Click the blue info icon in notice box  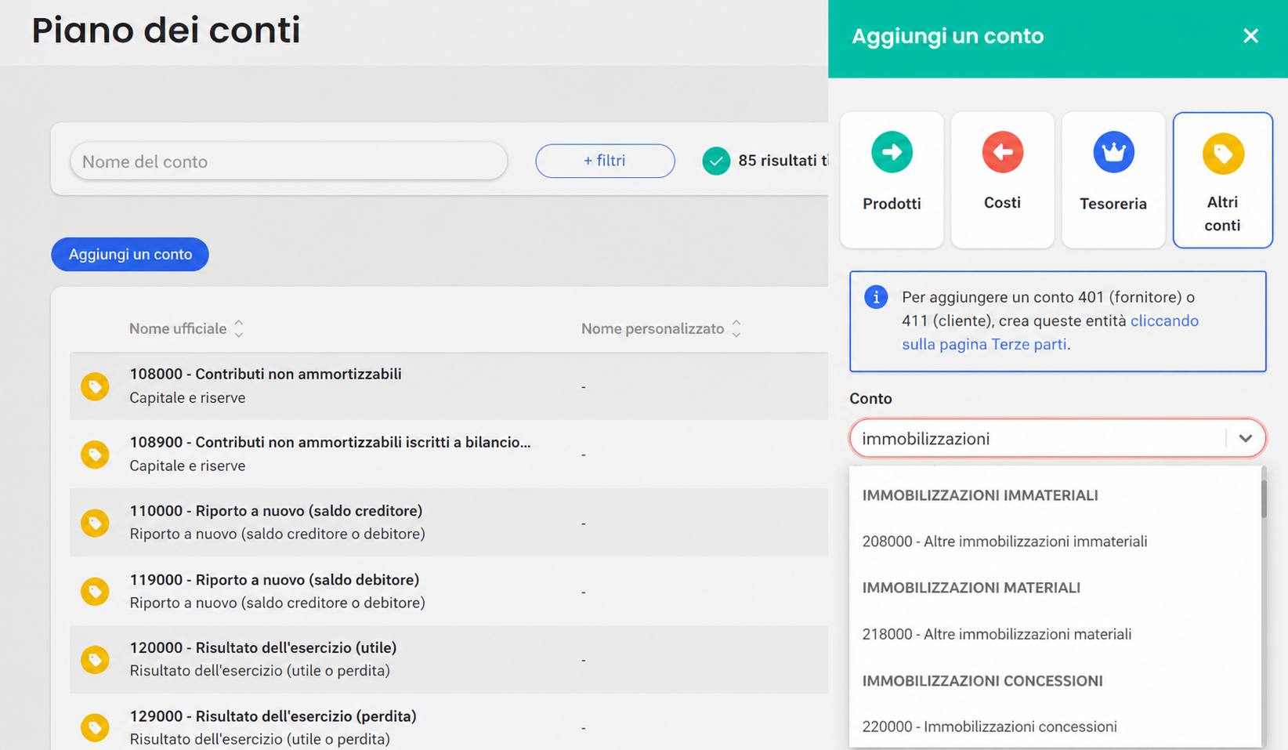coord(876,297)
